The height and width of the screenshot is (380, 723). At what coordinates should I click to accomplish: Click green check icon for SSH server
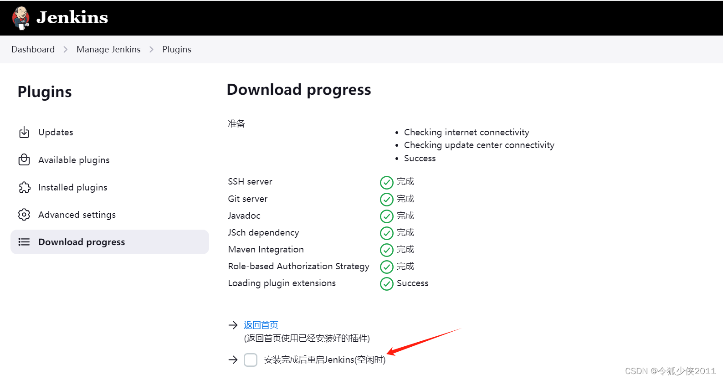point(387,183)
